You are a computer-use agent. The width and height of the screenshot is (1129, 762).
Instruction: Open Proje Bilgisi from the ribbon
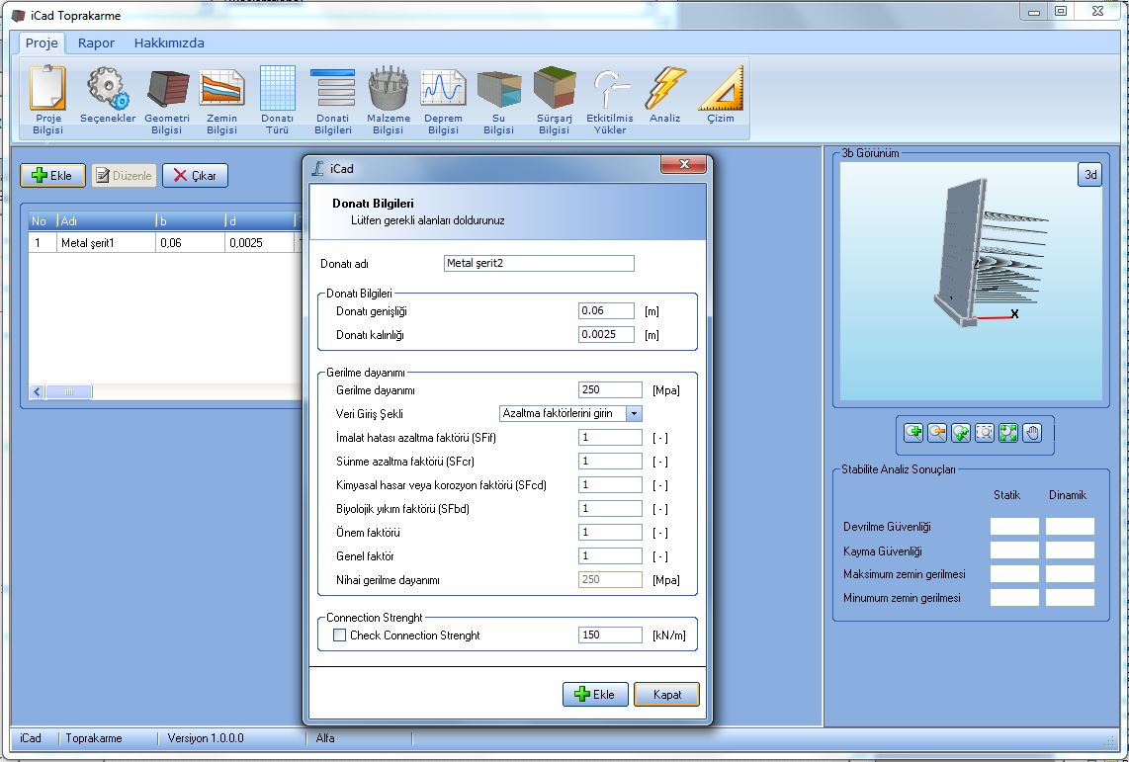click(x=48, y=100)
